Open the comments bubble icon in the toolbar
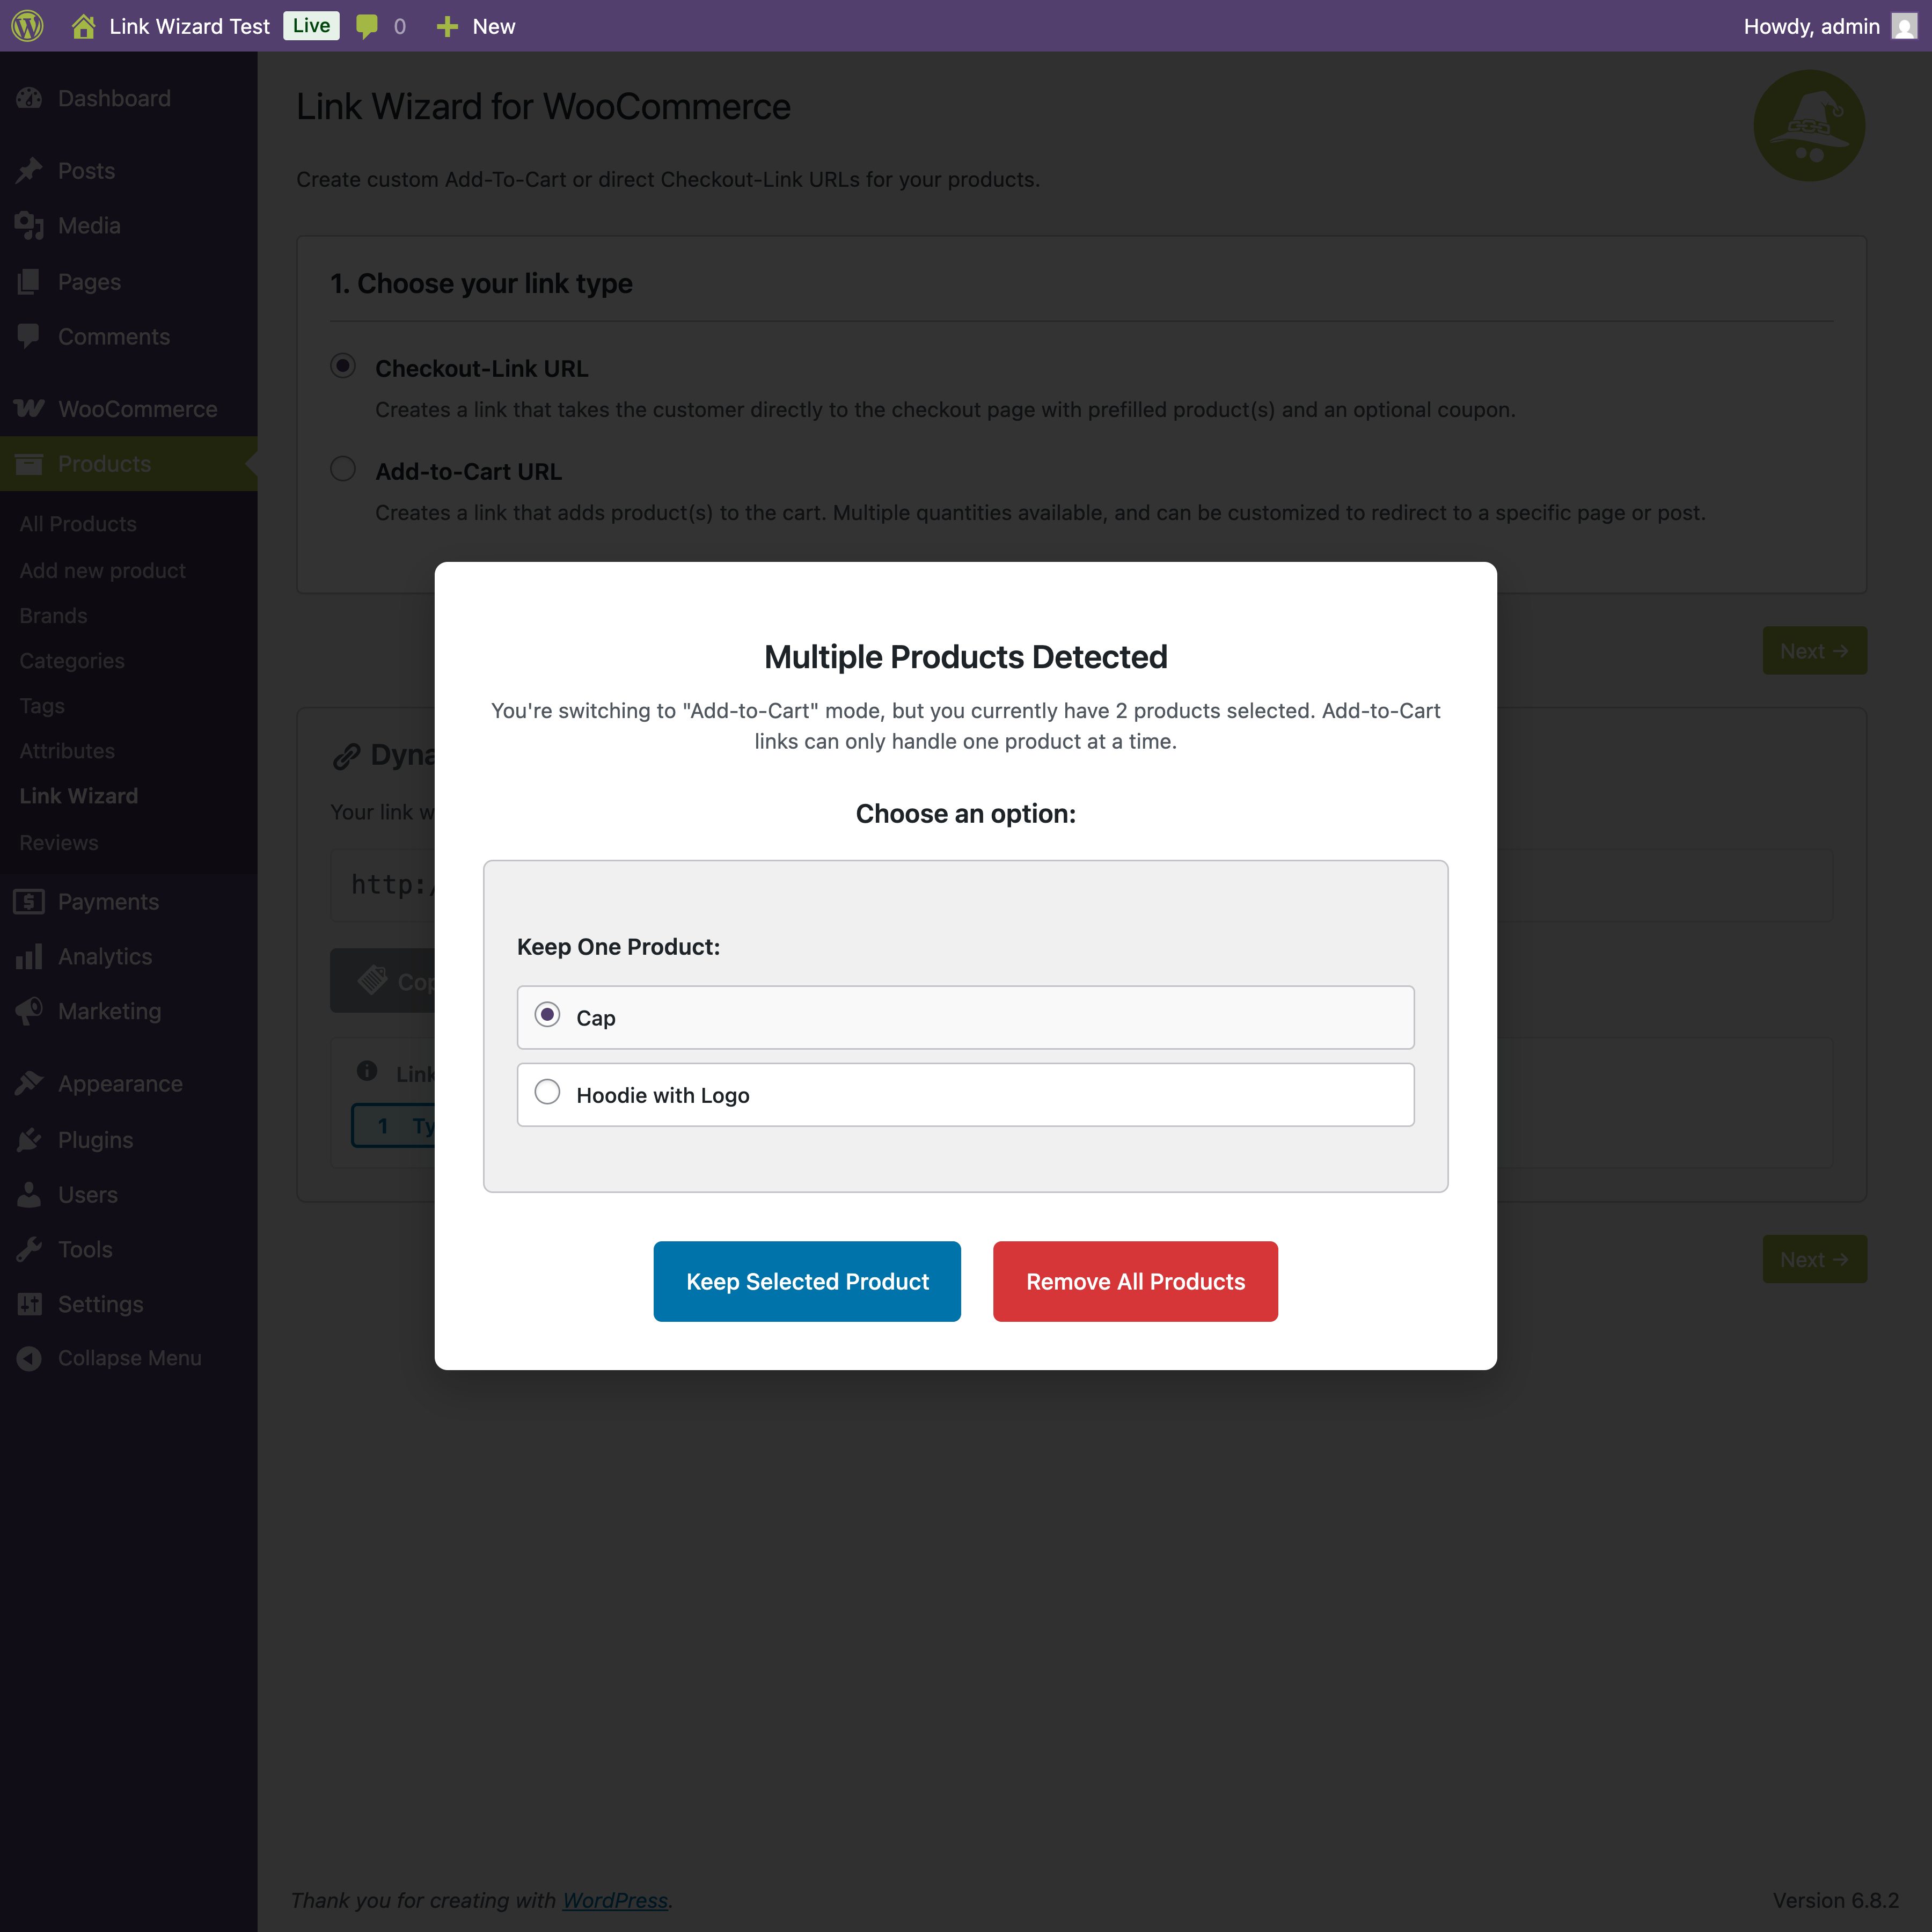The image size is (1932, 1932). coord(367,26)
